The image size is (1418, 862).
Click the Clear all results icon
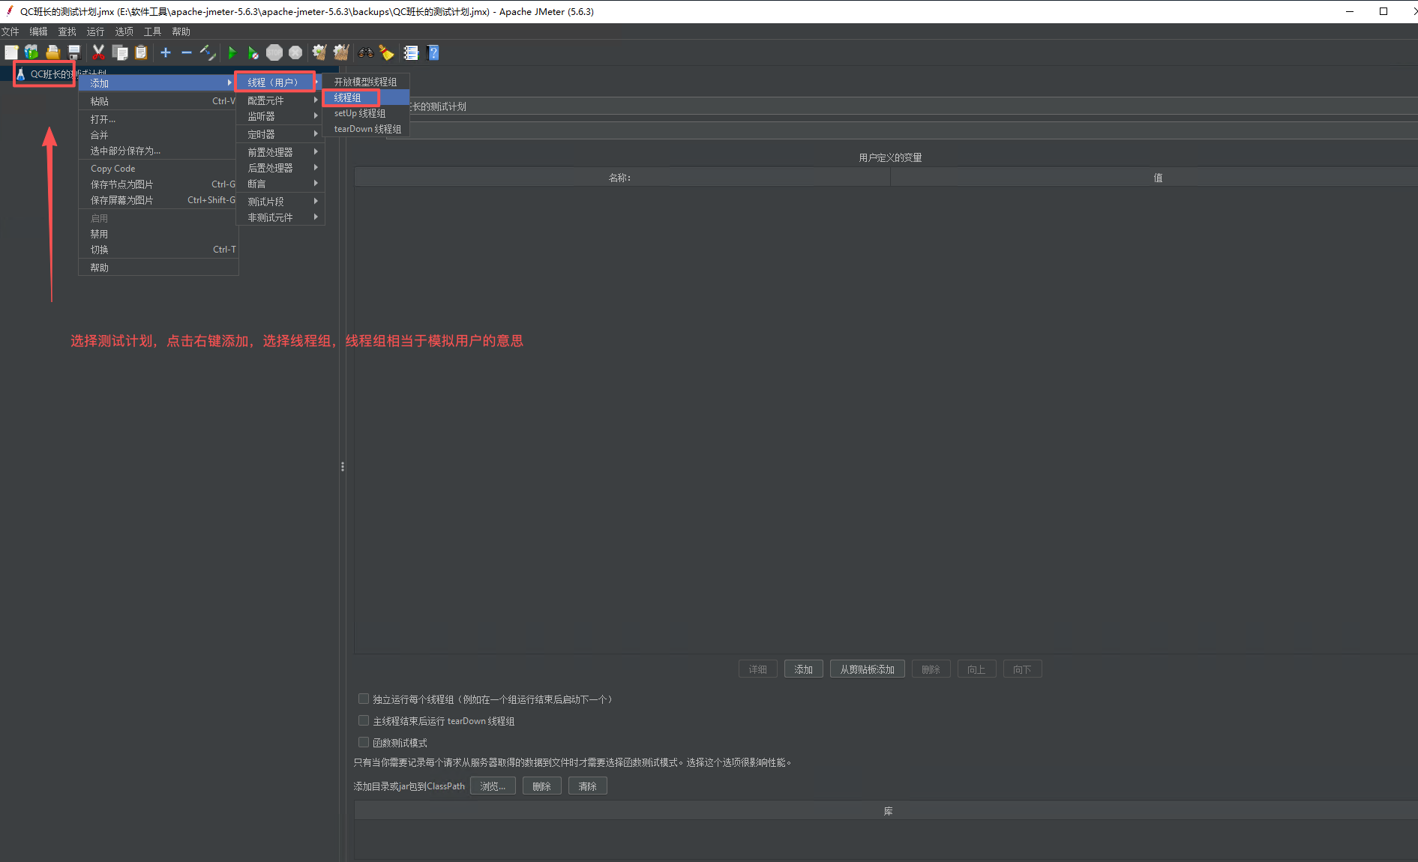coord(341,52)
